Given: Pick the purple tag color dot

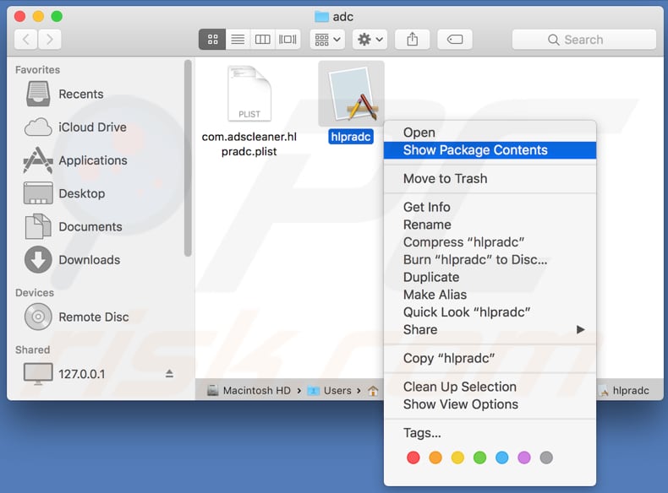Looking at the screenshot, I should tap(524, 458).
